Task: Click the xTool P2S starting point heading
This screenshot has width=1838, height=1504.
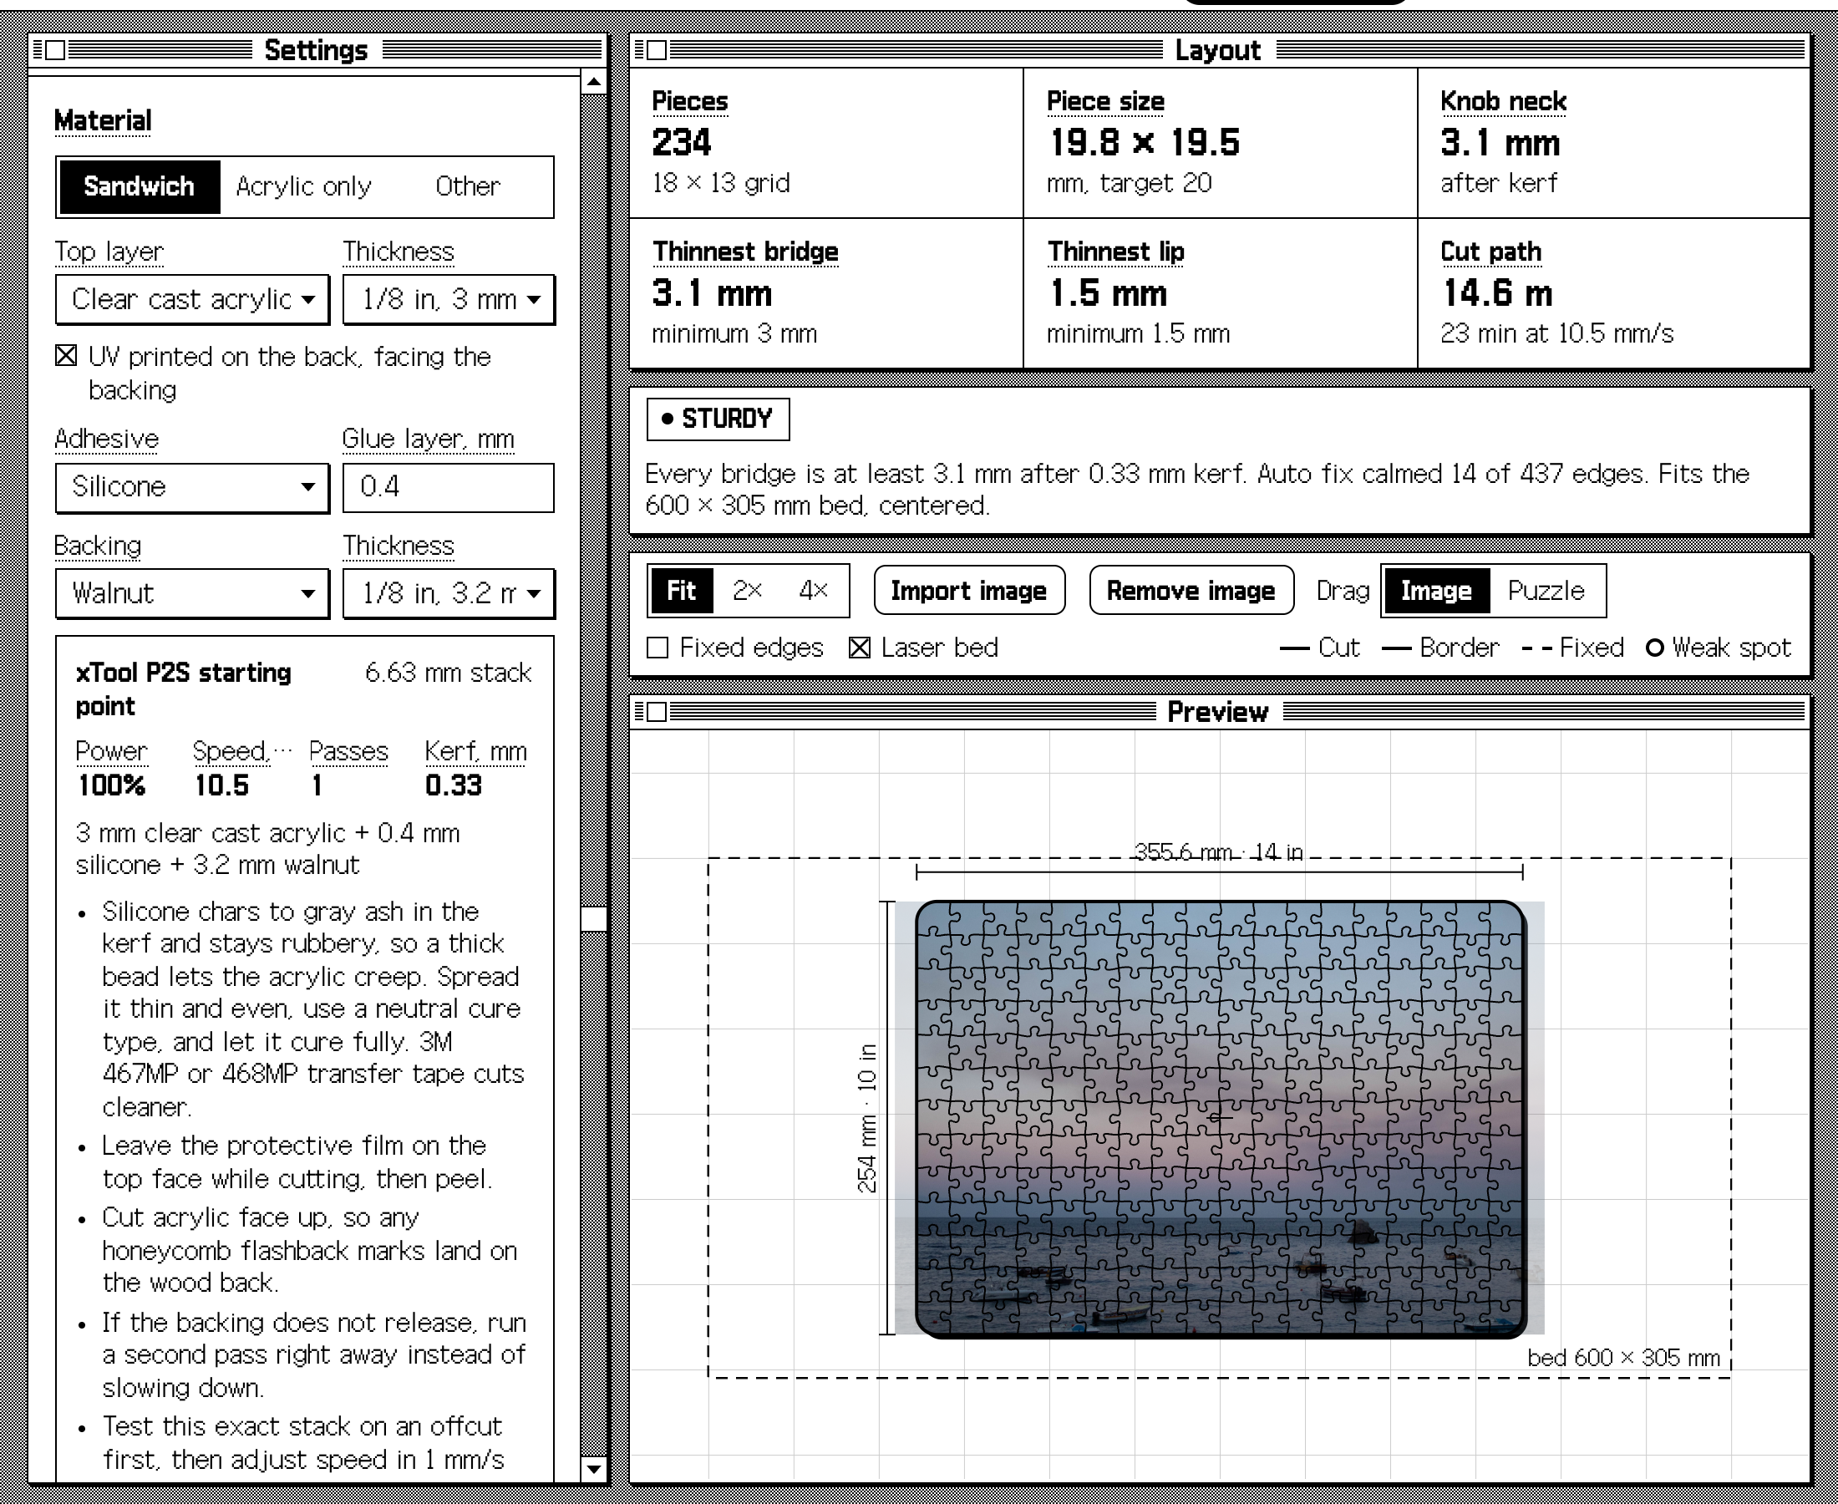Action: [x=183, y=689]
